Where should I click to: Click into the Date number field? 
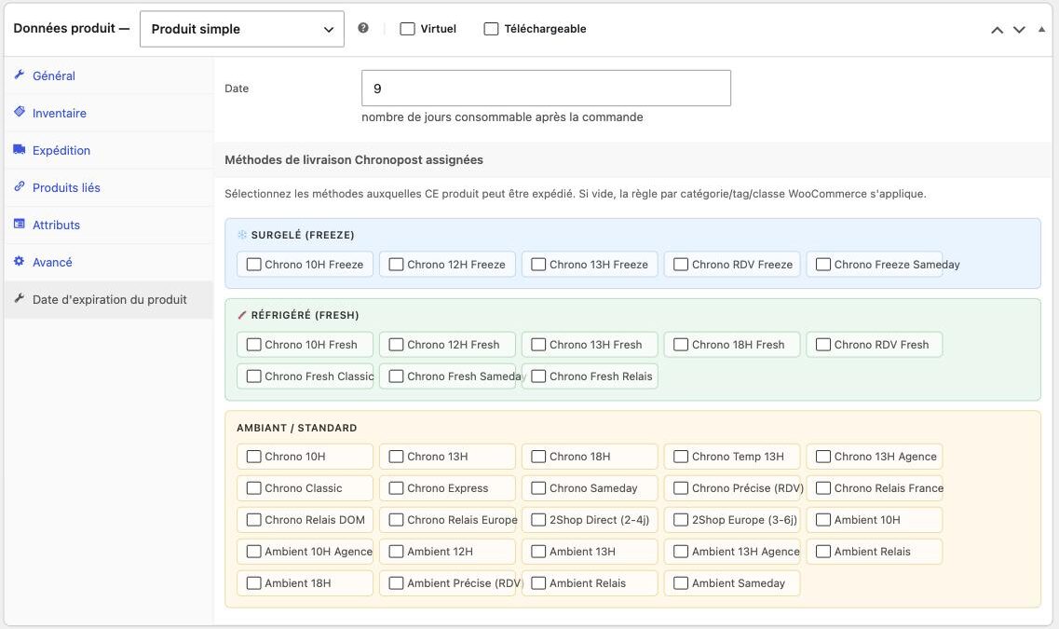point(546,89)
